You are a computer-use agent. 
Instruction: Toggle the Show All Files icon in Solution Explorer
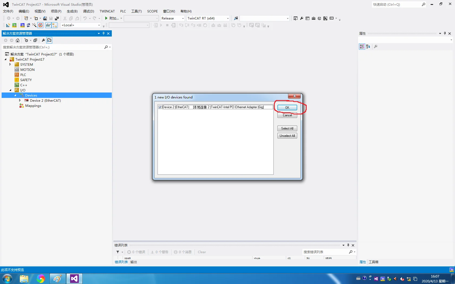(49, 40)
